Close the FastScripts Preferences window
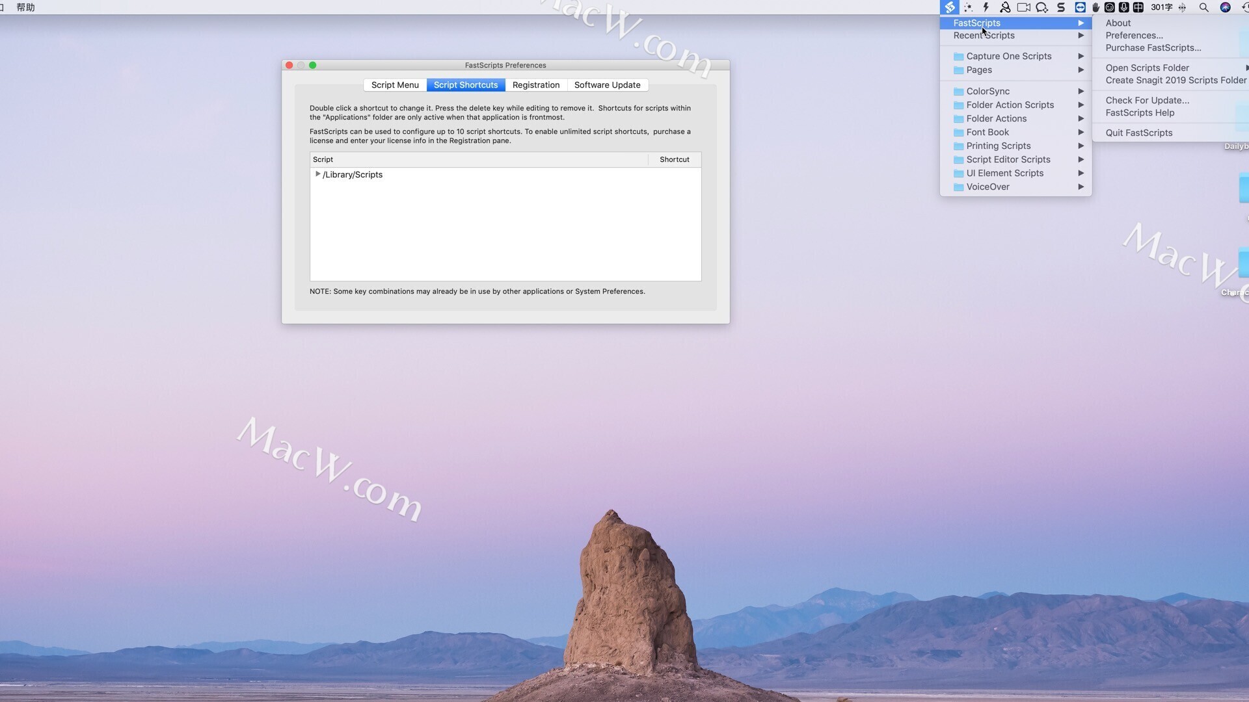 coord(289,65)
